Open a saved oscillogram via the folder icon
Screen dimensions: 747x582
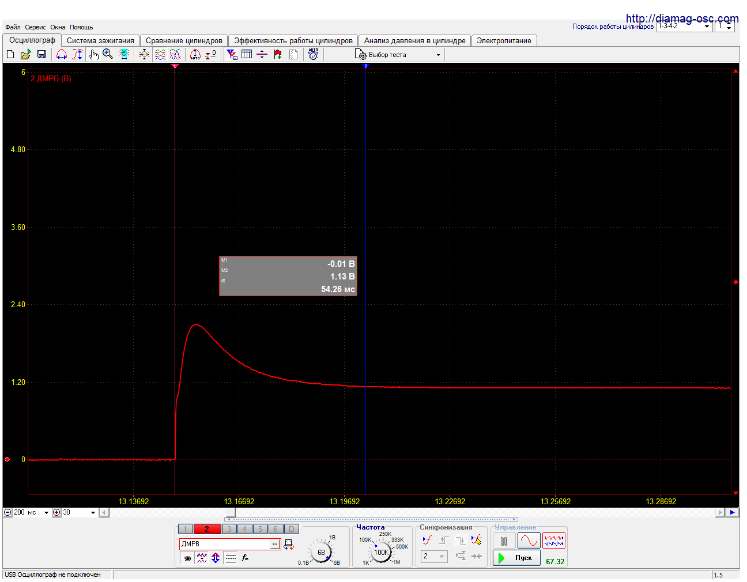pos(25,54)
